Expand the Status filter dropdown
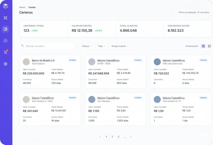Image resolution: width=213 pixels, height=145 pixels. (x=87, y=46)
